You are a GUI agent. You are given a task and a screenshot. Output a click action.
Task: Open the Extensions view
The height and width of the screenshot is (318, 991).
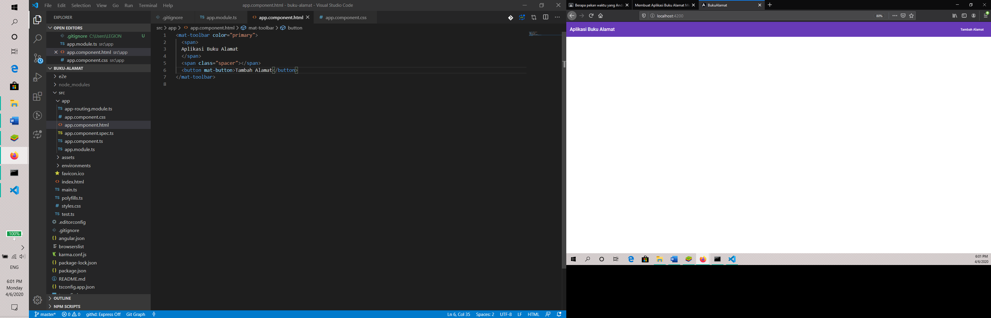click(37, 96)
